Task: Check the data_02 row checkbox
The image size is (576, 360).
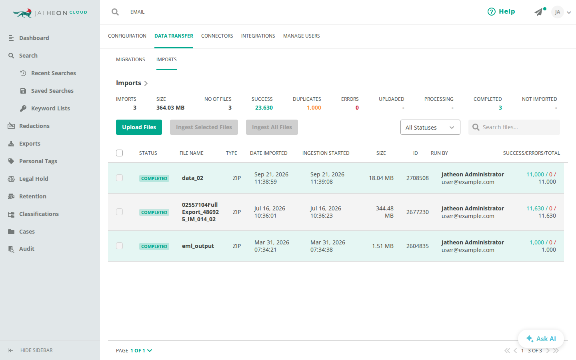Action: pyautogui.click(x=119, y=178)
